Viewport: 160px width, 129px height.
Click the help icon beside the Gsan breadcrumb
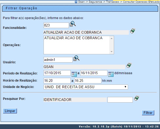tap(76, 2)
